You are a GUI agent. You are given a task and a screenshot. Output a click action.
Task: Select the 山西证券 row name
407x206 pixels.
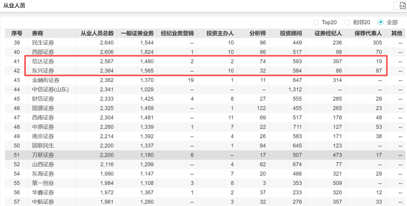click(43, 164)
